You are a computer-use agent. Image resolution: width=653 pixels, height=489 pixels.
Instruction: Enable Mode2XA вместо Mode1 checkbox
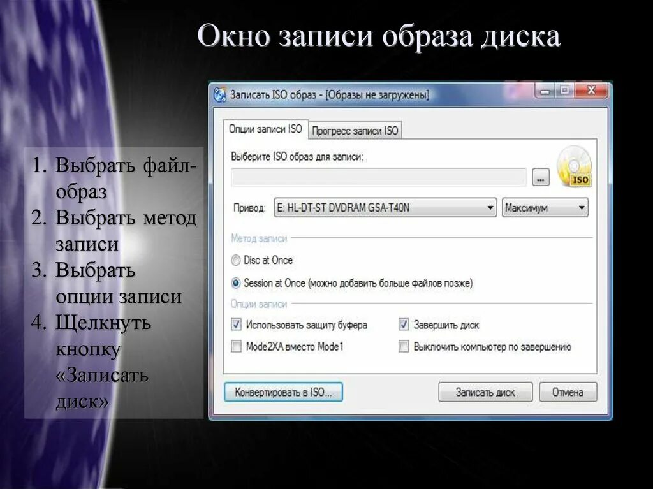[236, 347]
